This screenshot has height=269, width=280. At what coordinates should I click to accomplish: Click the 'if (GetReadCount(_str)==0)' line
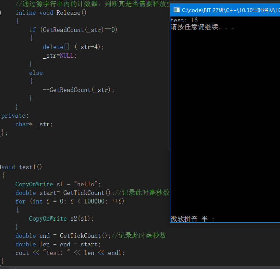[x=73, y=30]
